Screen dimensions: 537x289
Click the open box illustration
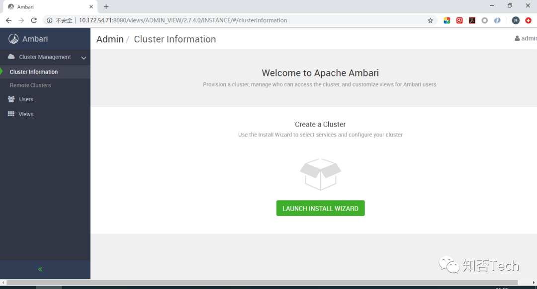pos(321,174)
